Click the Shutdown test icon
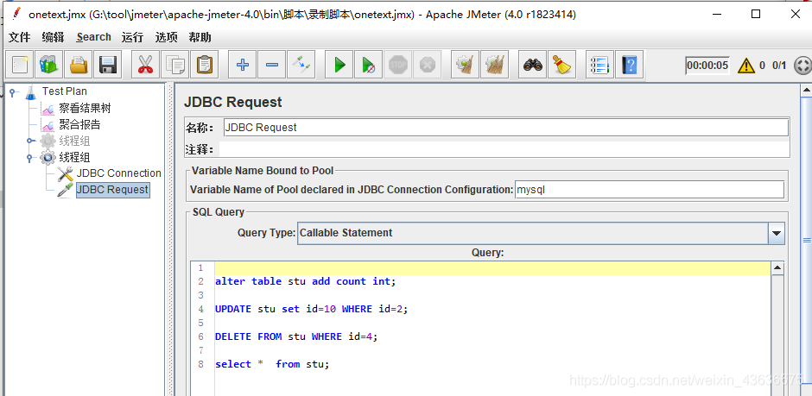This screenshot has width=812, height=396. (x=428, y=66)
